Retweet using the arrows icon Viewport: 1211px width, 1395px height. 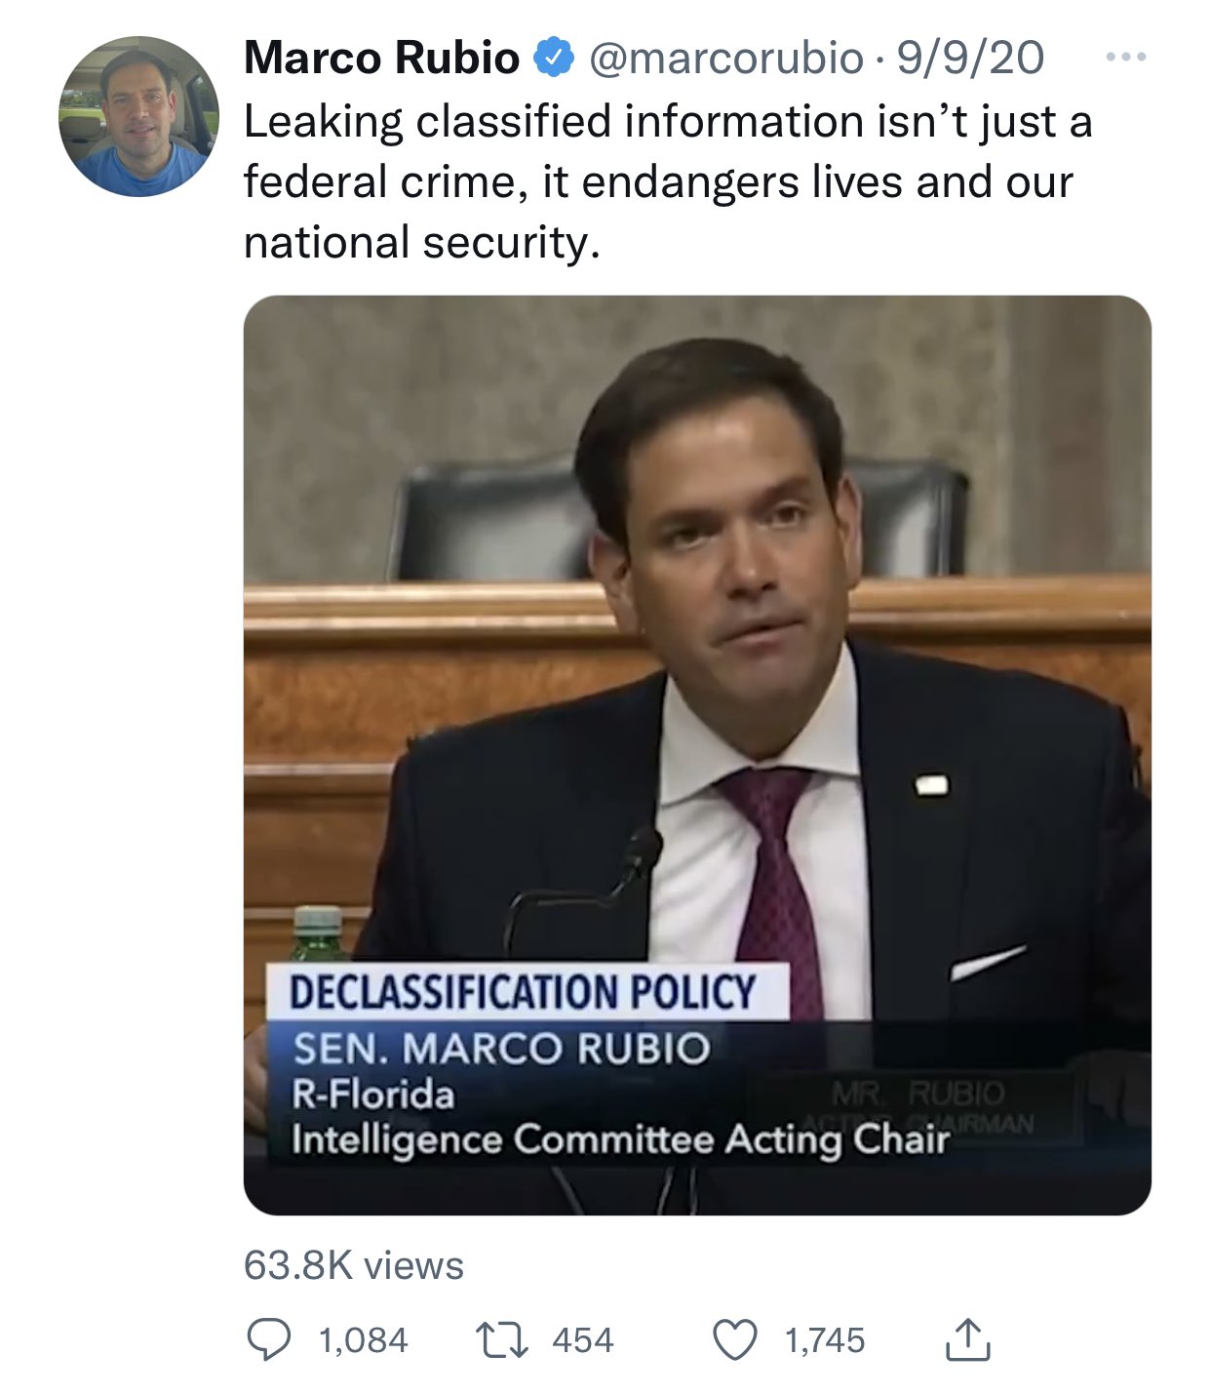pyautogui.click(x=502, y=1339)
